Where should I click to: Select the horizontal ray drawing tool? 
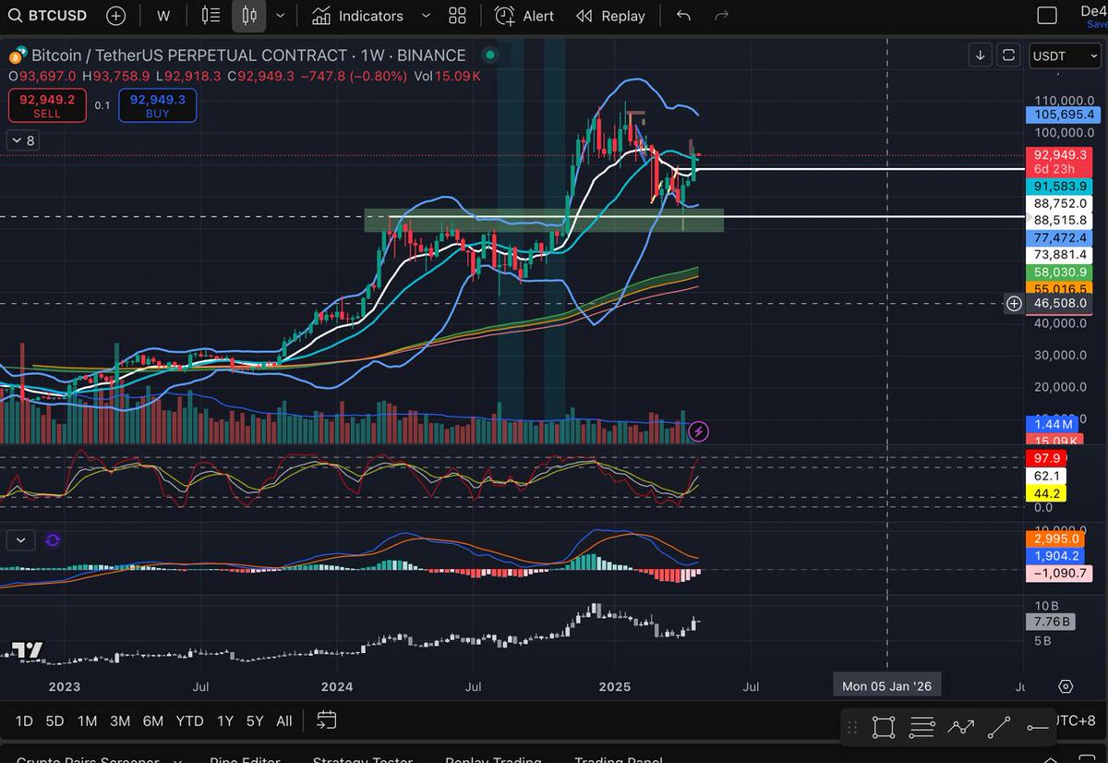coord(1036,728)
